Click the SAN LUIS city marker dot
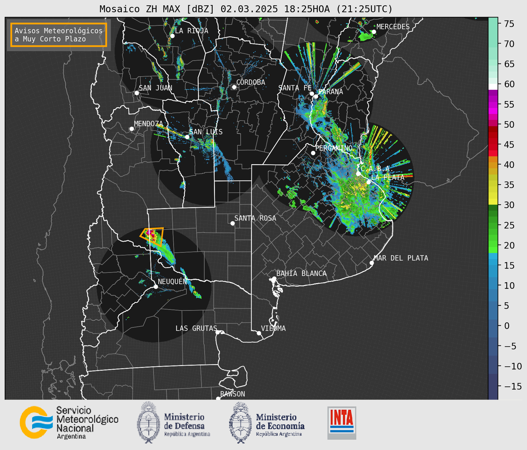The width and height of the screenshot is (527, 450). click(x=187, y=137)
